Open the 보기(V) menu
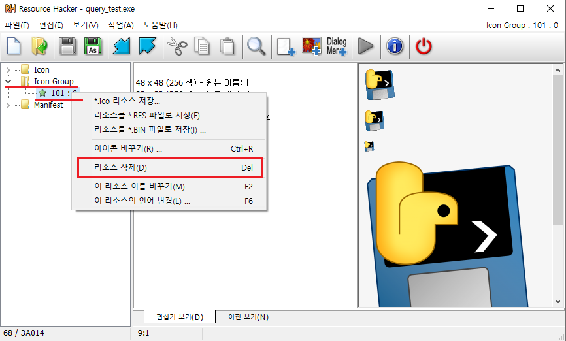The image size is (566, 341). (x=86, y=25)
